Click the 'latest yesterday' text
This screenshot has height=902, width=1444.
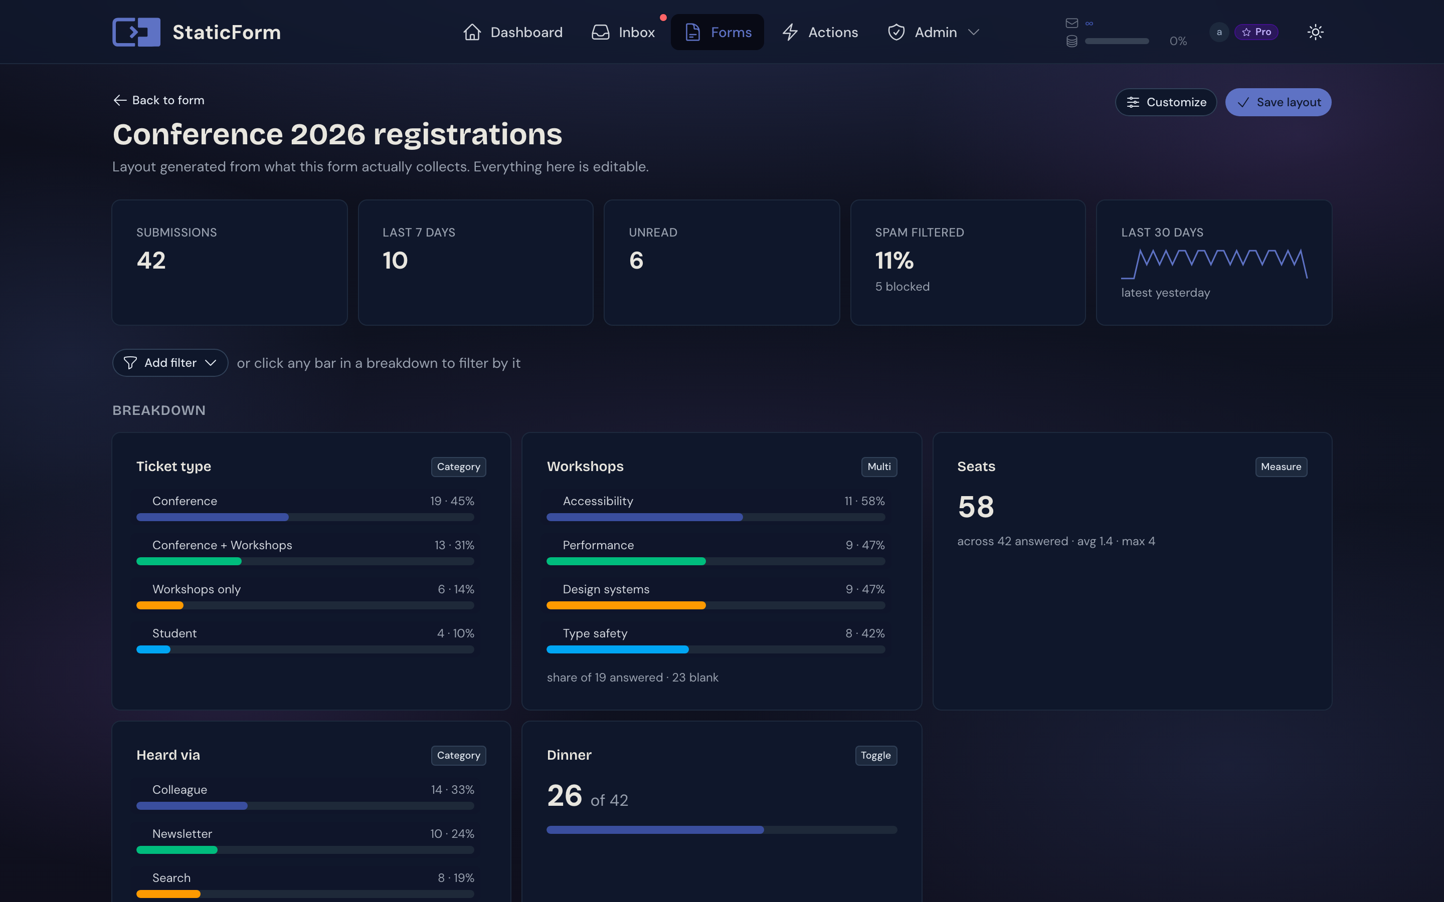[x=1165, y=293]
